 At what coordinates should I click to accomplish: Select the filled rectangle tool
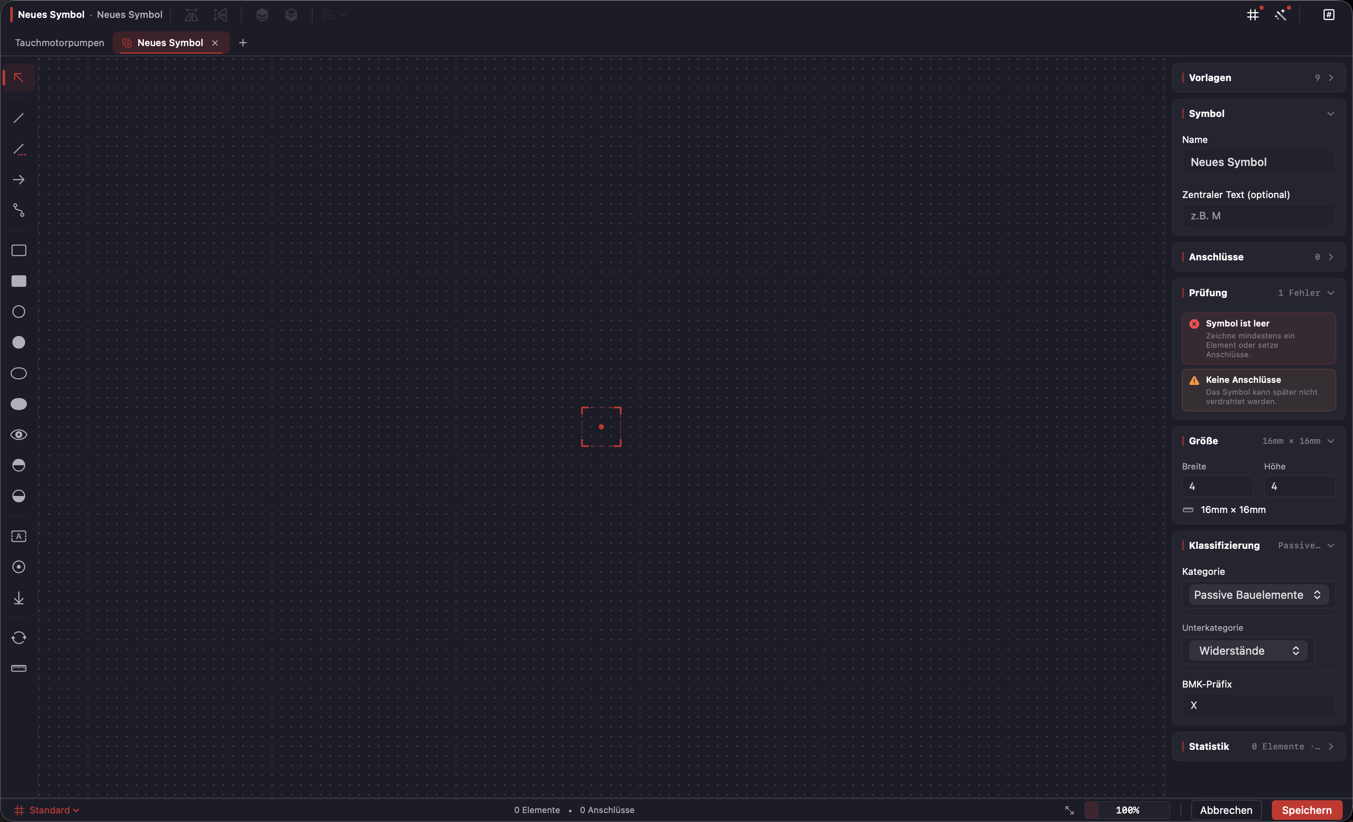pos(19,281)
